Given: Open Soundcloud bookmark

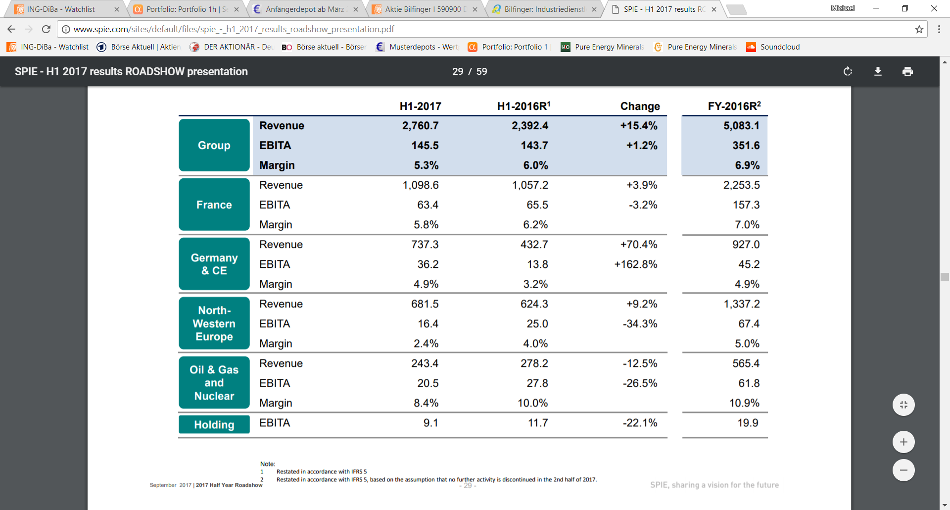Looking at the screenshot, I should click(773, 47).
